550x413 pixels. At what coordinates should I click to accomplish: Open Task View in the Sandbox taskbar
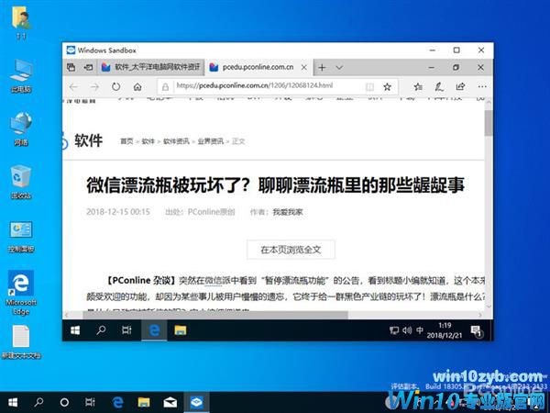126,330
